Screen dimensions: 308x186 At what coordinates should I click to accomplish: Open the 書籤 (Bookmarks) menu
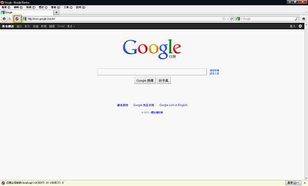click(x=55, y=8)
